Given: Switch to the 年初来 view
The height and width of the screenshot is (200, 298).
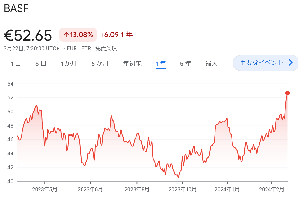Looking at the screenshot, I should coord(132,63).
